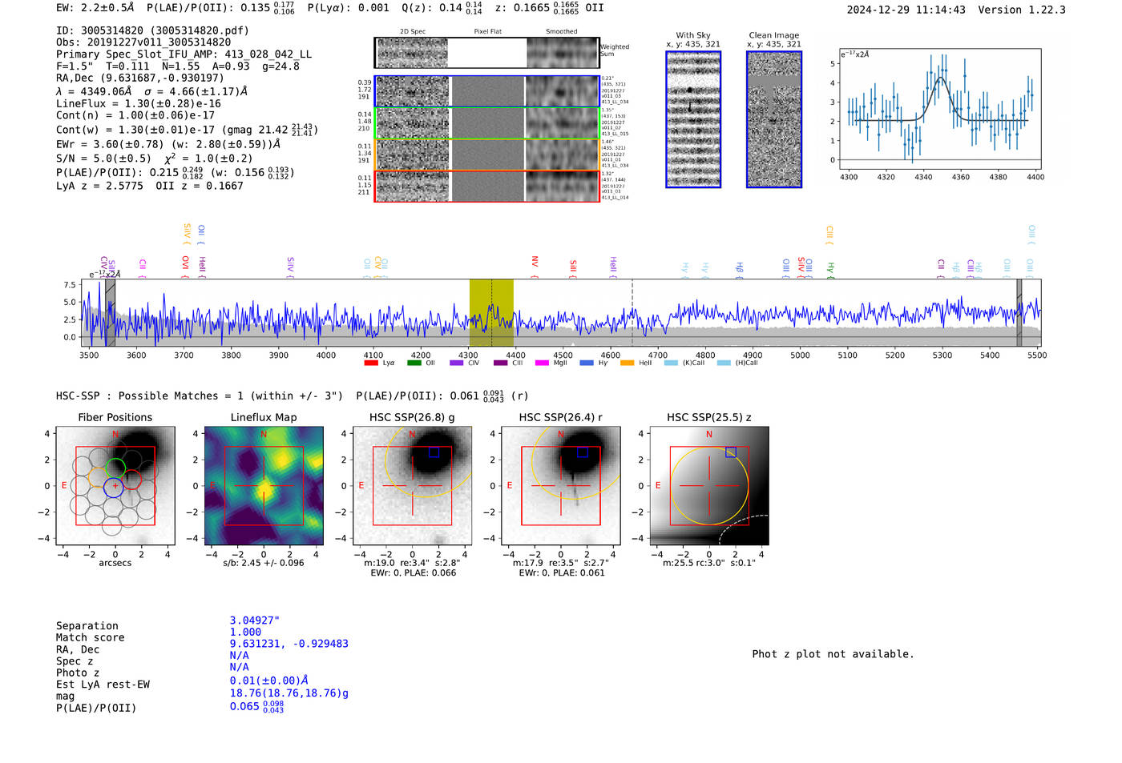Open the HSC SSP(26.8) g image

(412, 486)
